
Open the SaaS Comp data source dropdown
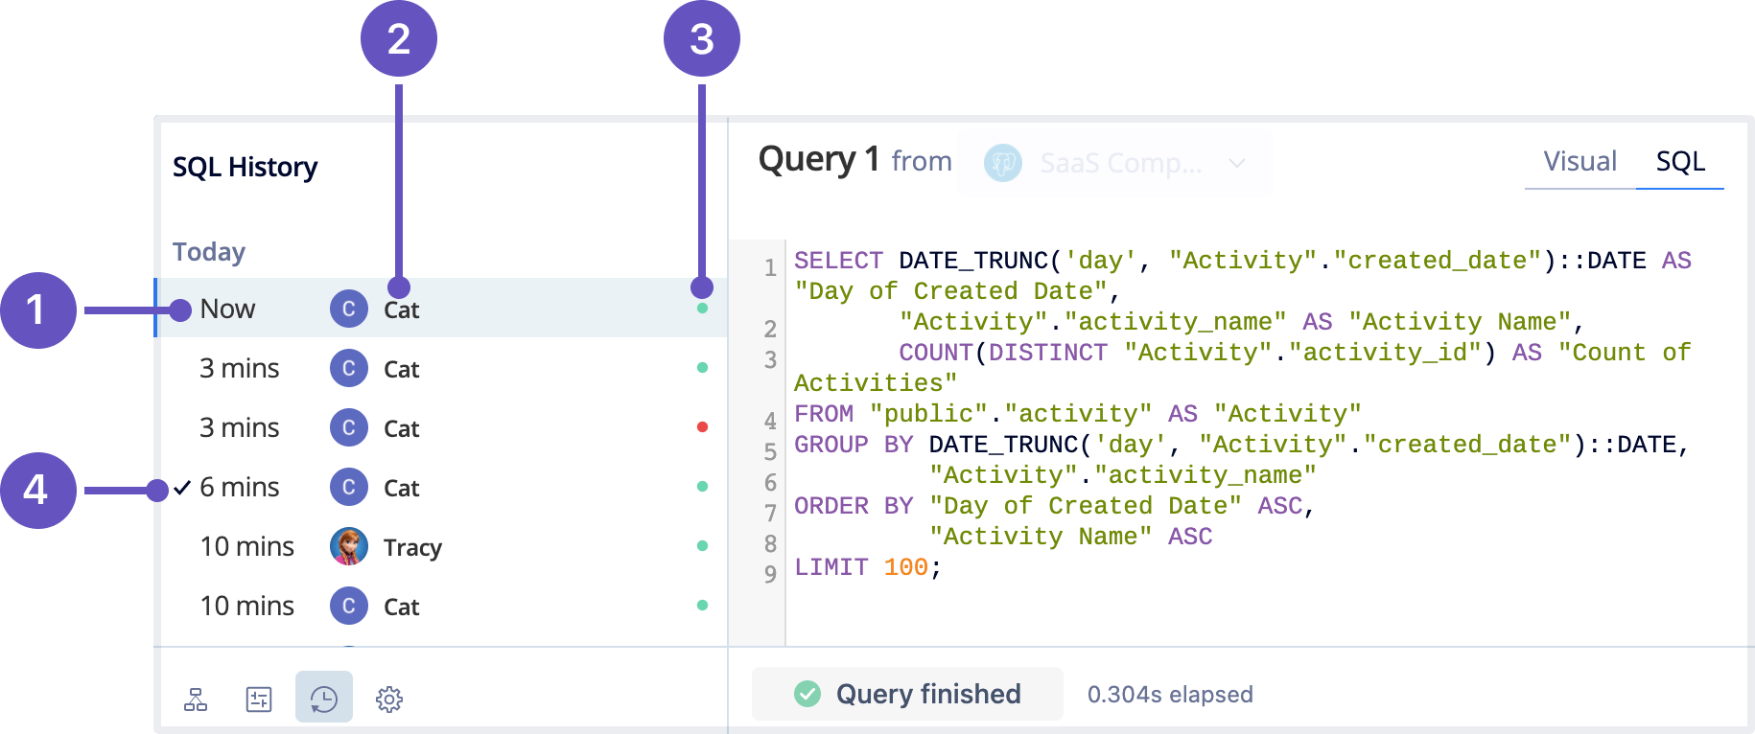coord(1115,163)
